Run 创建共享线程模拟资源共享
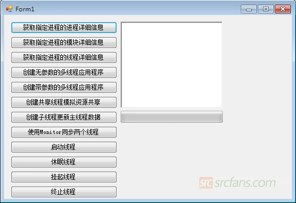 tap(64, 102)
